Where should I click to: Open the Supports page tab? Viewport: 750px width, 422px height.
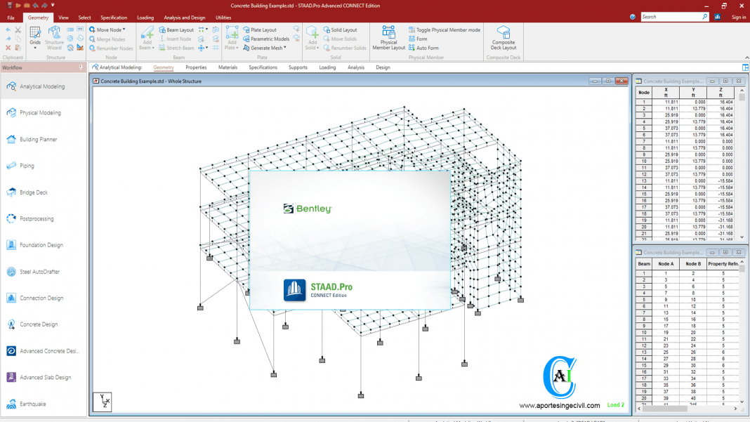(x=298, y=67)
